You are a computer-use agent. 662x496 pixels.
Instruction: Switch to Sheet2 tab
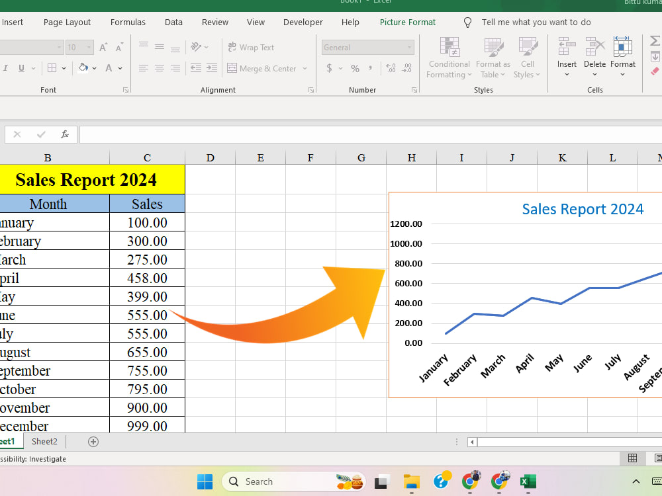pos(44,442)
